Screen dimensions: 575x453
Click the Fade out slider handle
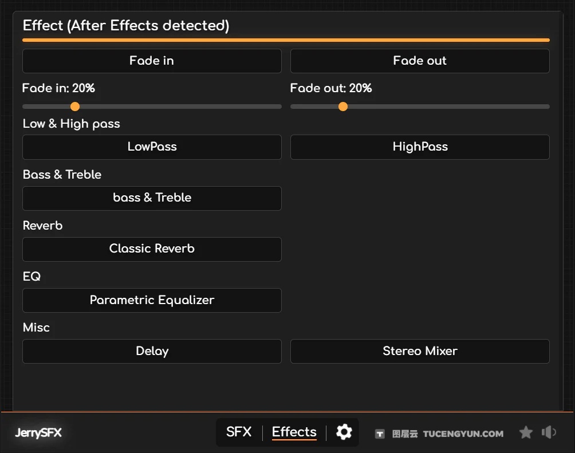343,107
